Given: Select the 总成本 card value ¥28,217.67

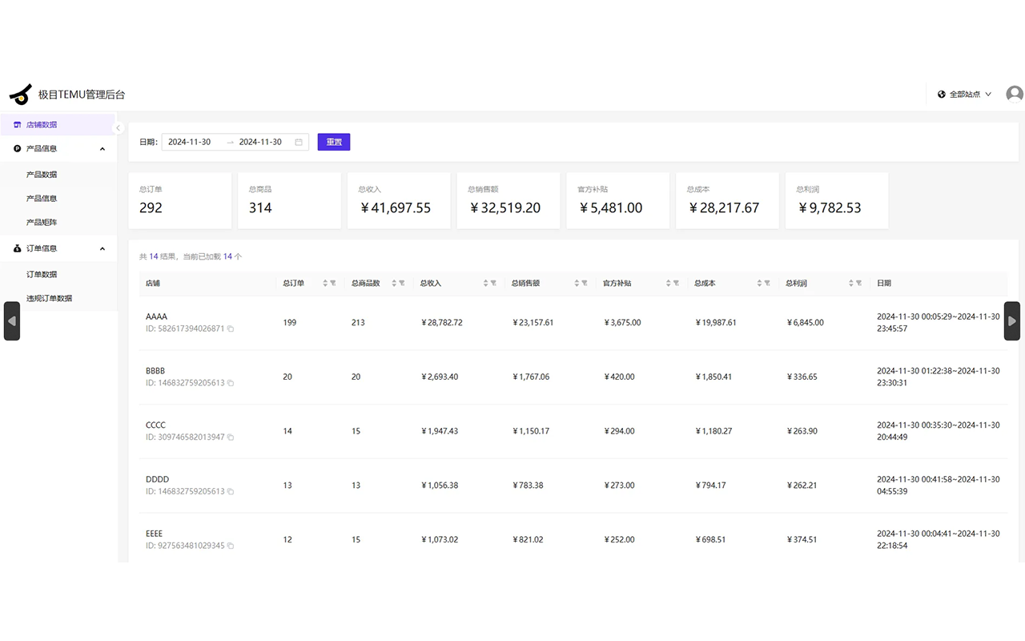Looking at the screenshot, I should pyautogui.click(x=723, y=208).
